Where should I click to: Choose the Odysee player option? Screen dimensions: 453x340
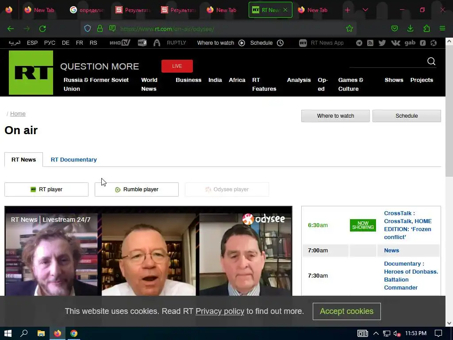227,189
